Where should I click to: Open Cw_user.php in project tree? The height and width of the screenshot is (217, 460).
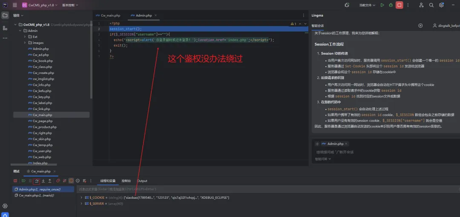42,151
